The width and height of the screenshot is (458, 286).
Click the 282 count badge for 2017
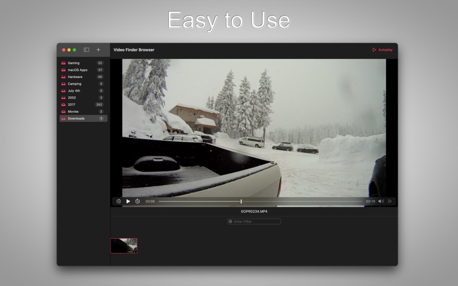pyautogui.click(x=99, y=105)
